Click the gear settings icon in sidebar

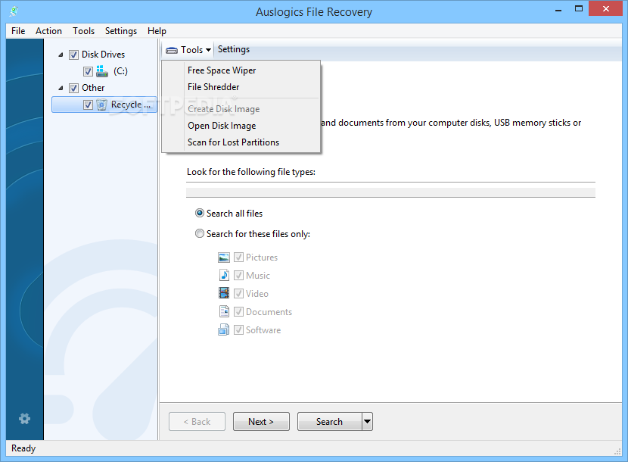(24, 419)
